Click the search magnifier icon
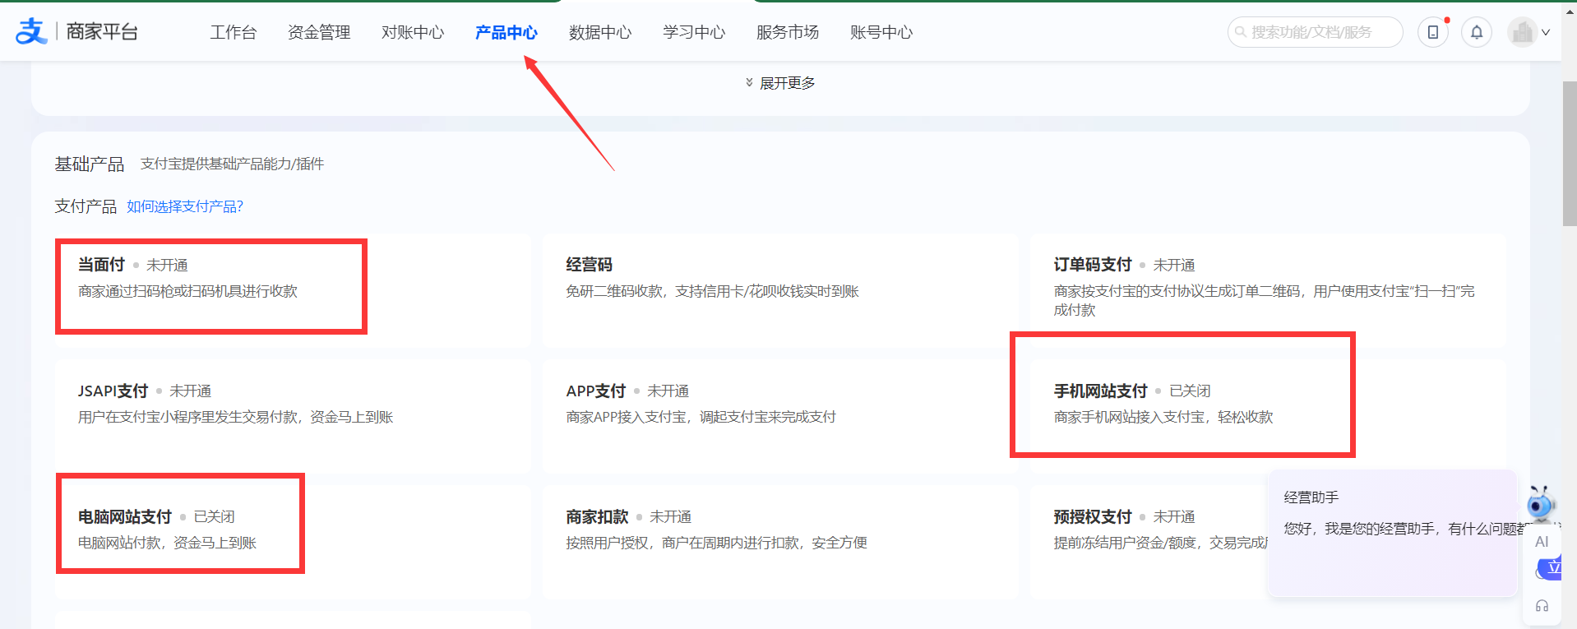 coord(1241,32)
